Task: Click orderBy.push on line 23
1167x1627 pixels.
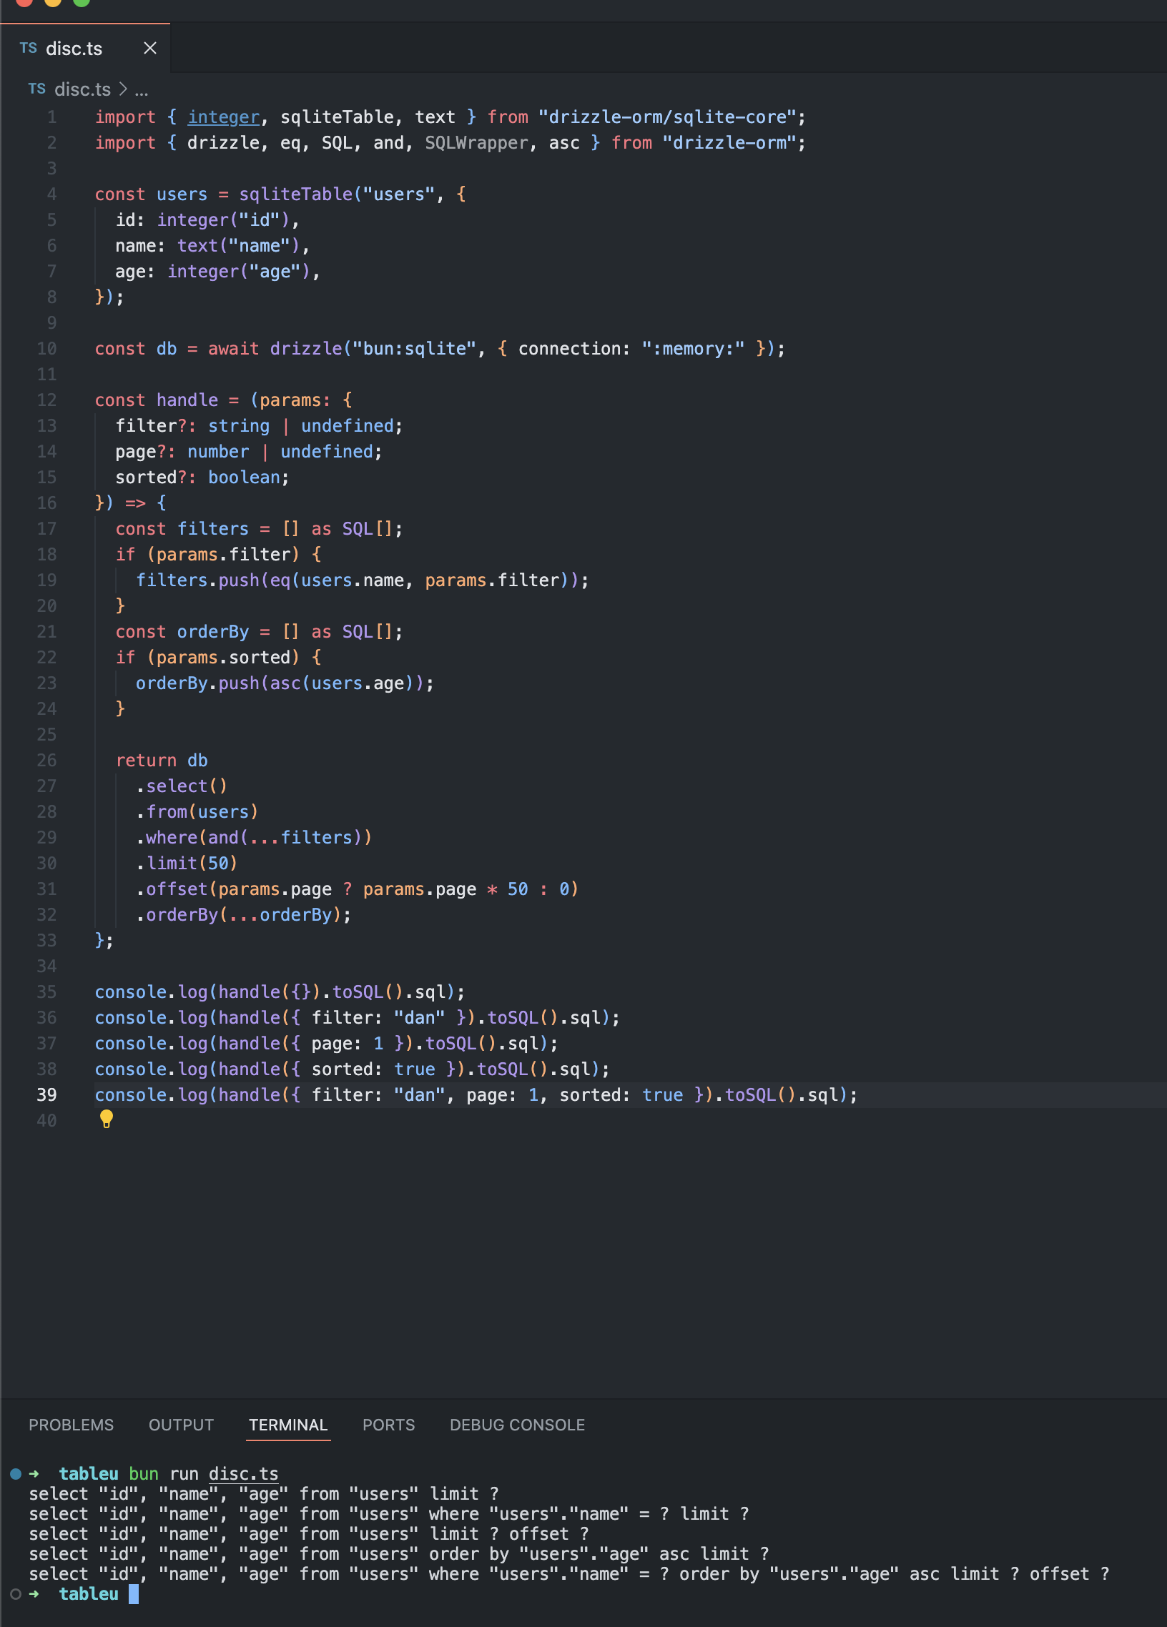Action: pos(197,683)
